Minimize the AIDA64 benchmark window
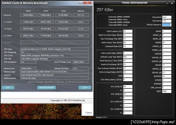Viewport: 176px width, 125px height. coord(81,3)
